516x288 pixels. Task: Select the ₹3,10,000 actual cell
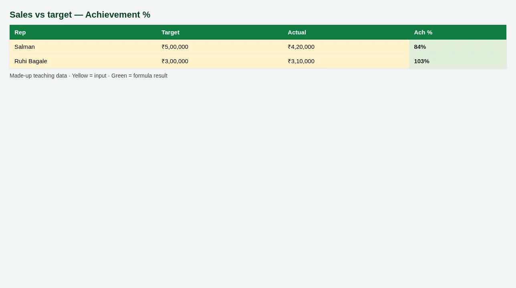click(346, 61)
